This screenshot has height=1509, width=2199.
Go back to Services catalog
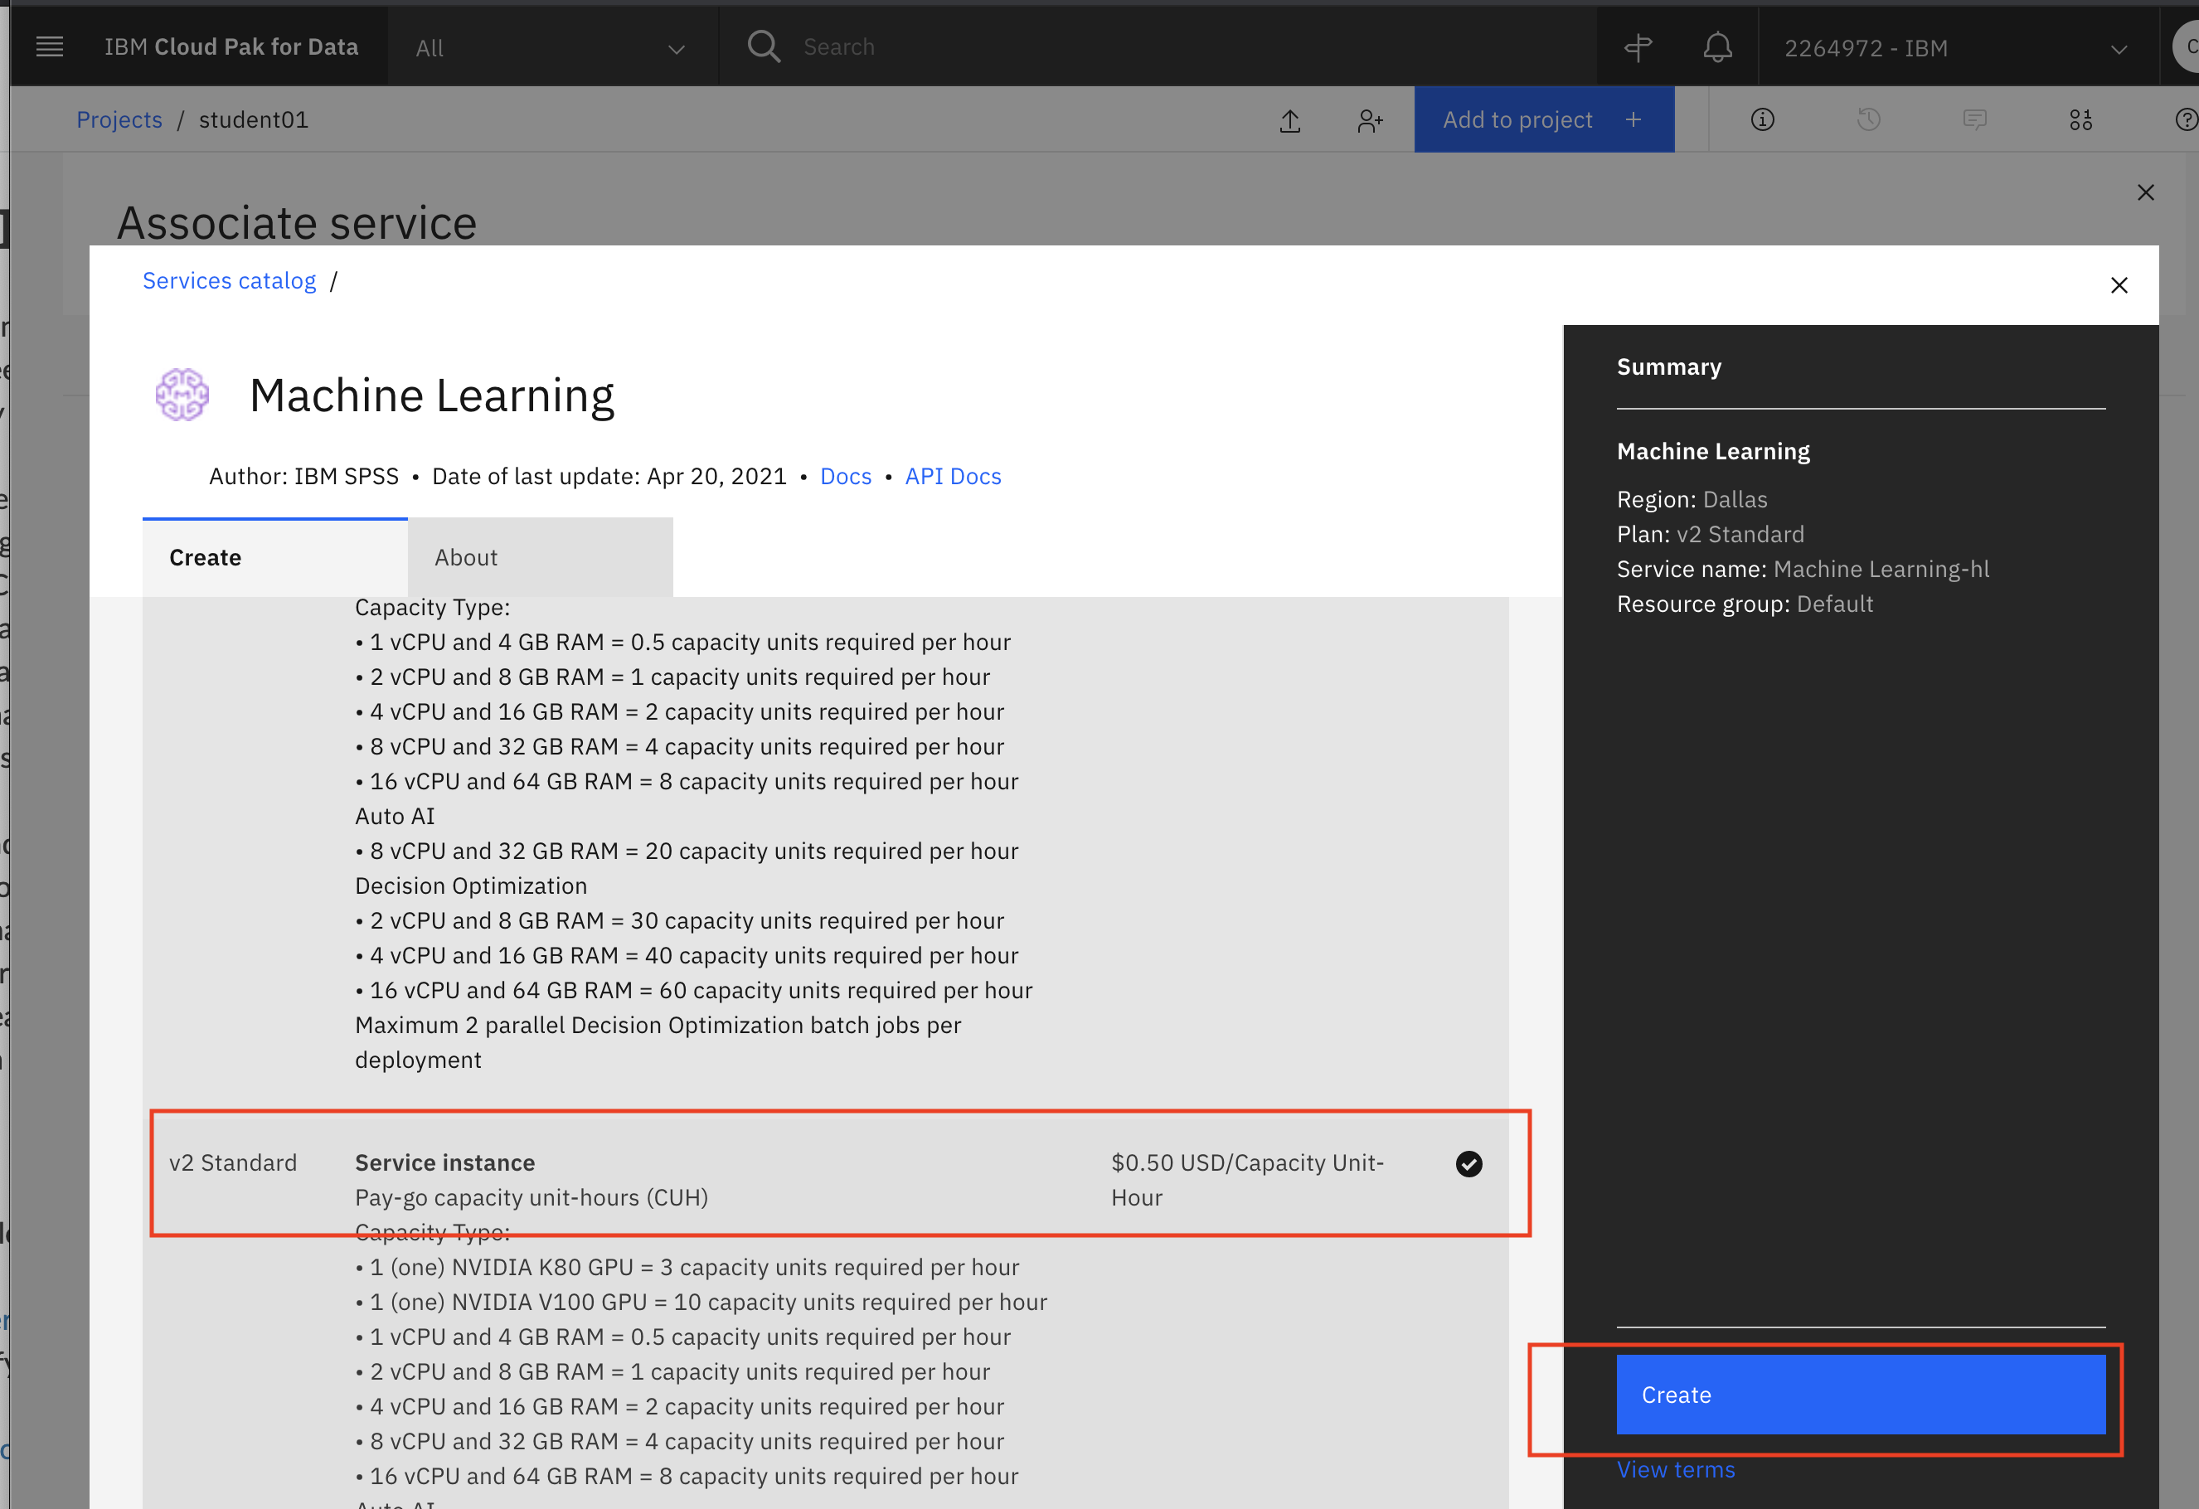point(229,281)
